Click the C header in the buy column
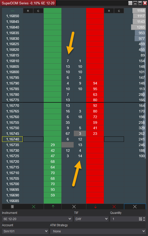Viewport: 148px width, 236px height. 38,11
